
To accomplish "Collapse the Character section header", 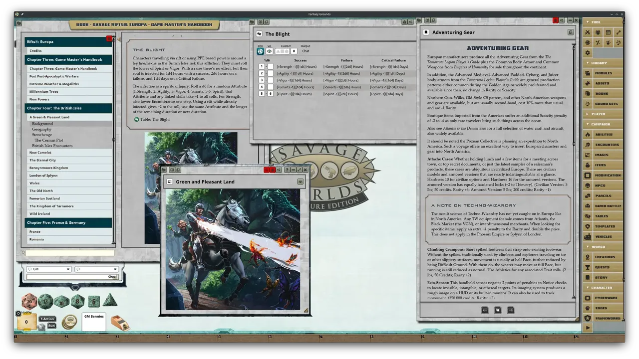I will pyautogui.click(x=603, y=288).
